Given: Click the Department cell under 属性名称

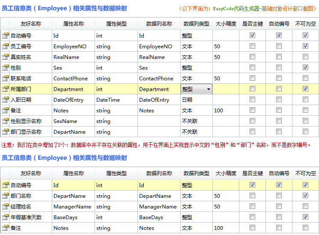Looking at the screenshot, I should 74,89.
